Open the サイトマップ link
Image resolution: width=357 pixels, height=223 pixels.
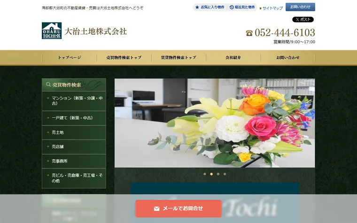pyautogui.click(x=272, y=8)
